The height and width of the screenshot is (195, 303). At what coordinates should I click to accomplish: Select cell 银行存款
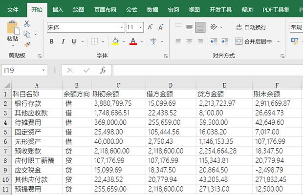[37, 103]
